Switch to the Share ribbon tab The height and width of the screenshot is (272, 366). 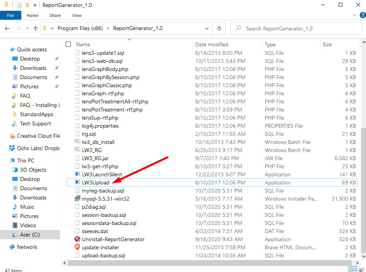55,15
